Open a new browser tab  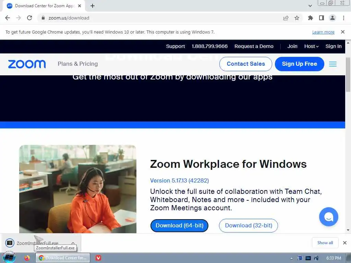(93, 6)
